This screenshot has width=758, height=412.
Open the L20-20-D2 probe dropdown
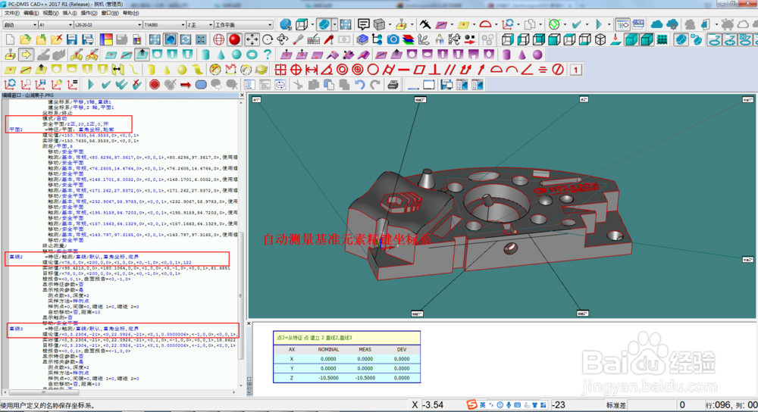pyautogui.click(x=108, y=25)
